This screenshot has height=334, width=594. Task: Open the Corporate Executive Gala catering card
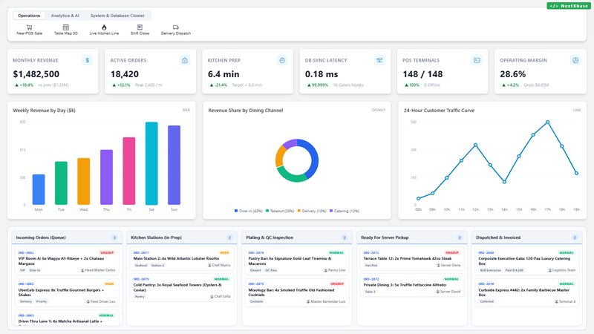click(527, 261)
